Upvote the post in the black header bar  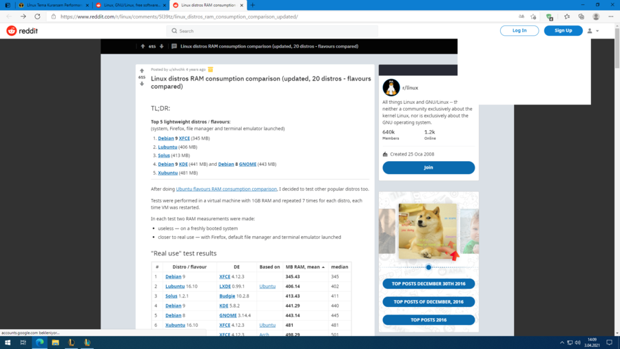[x=143, y=46]
